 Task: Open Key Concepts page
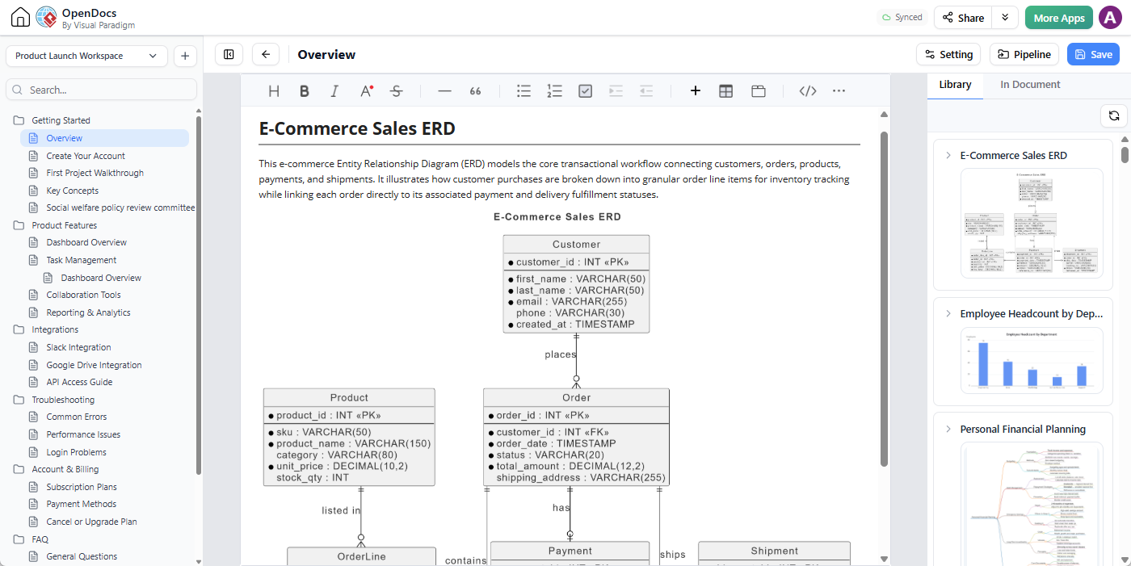pyautogui.click(x=72, y=191)
